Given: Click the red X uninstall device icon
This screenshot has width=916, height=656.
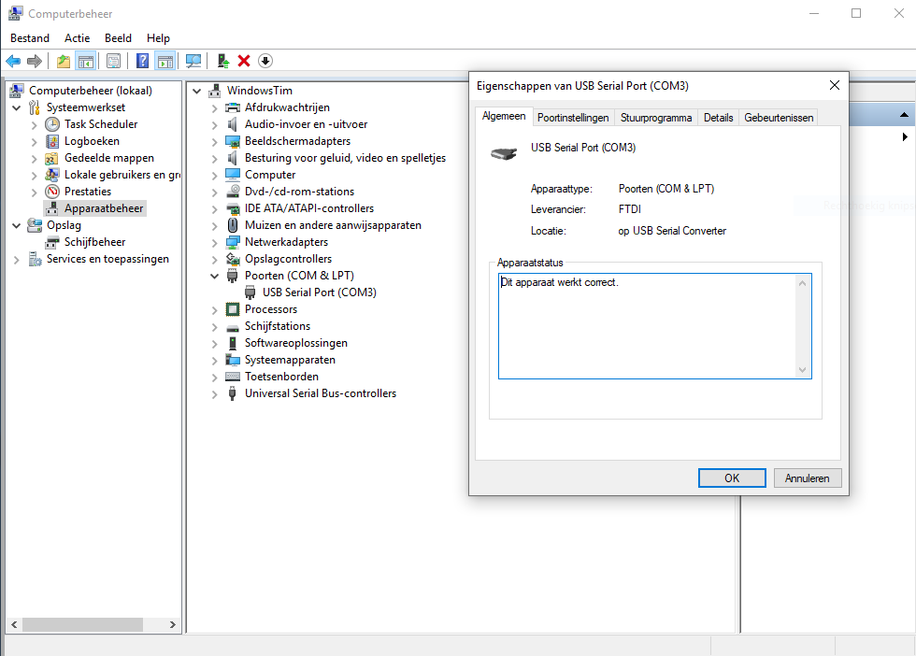Looking at the screenshot, I should 244,61.
